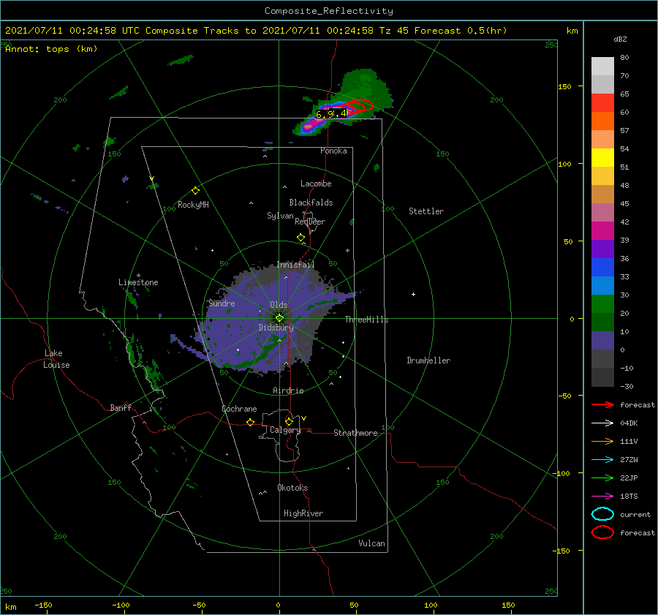This screenshot has width=658, height=615.
Task: Click the Vulcan label
Action: 371,543
